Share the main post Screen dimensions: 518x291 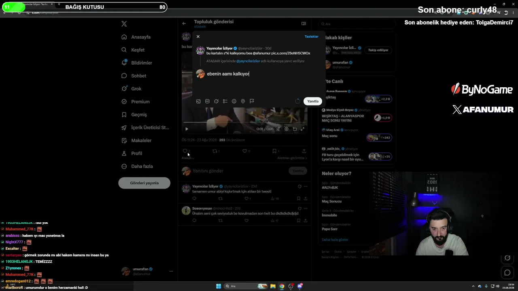pyautogui.click(x=304, y=151)
